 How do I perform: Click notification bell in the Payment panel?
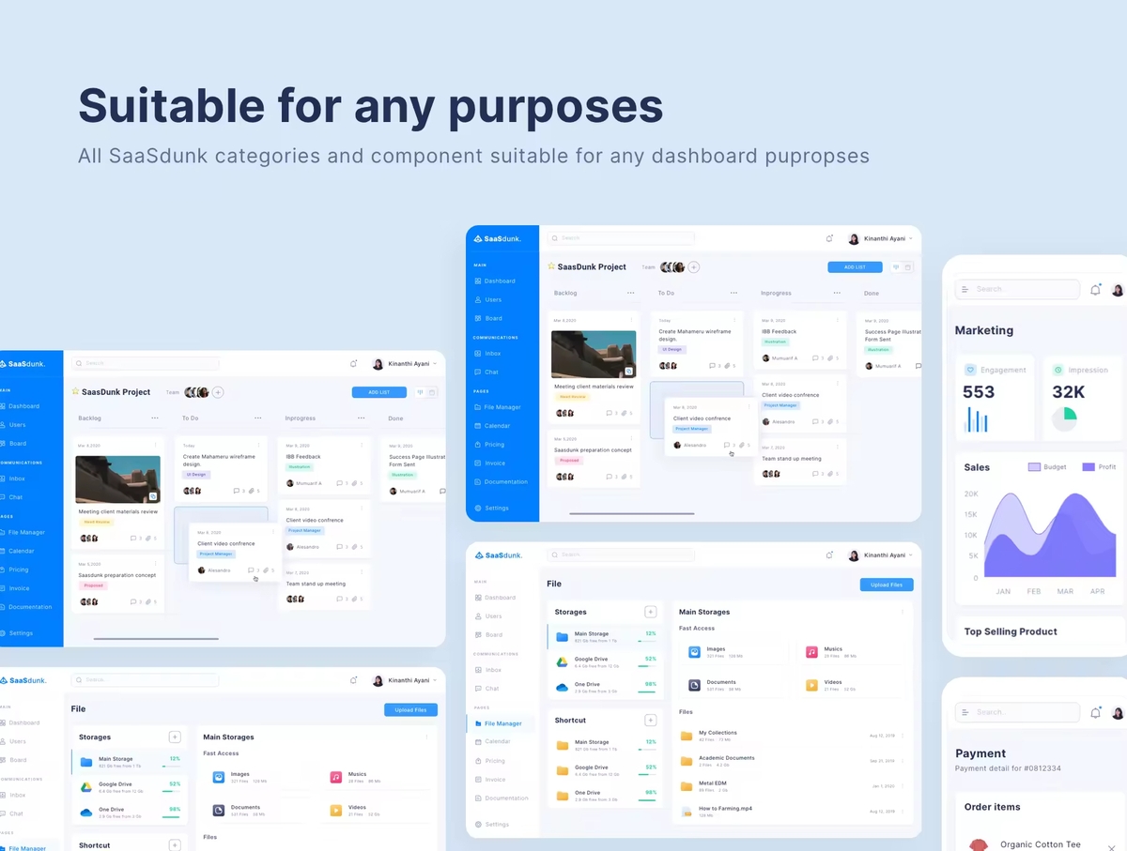(1095, 713)
